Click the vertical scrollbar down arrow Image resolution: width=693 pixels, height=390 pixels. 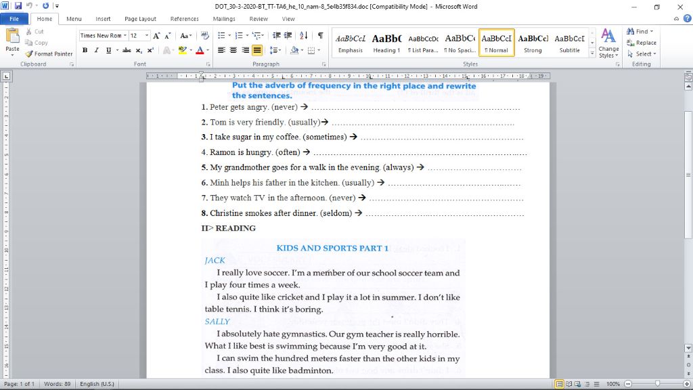pos(688,348)
